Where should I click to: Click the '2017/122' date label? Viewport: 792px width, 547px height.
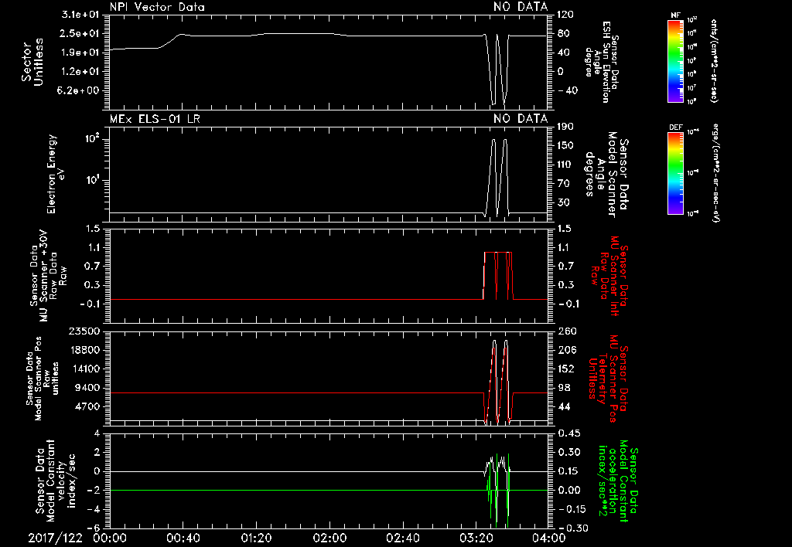55,538
